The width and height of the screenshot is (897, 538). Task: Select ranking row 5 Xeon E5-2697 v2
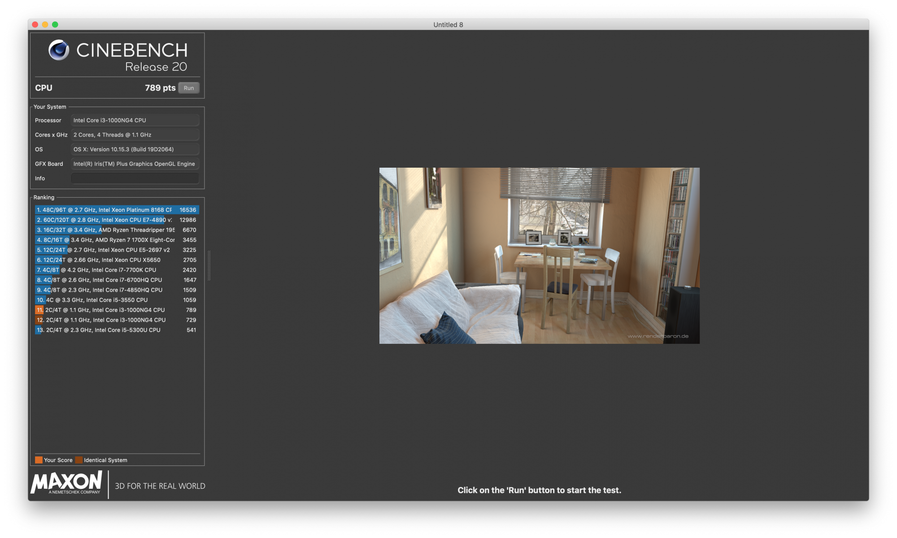pos(117,250)
